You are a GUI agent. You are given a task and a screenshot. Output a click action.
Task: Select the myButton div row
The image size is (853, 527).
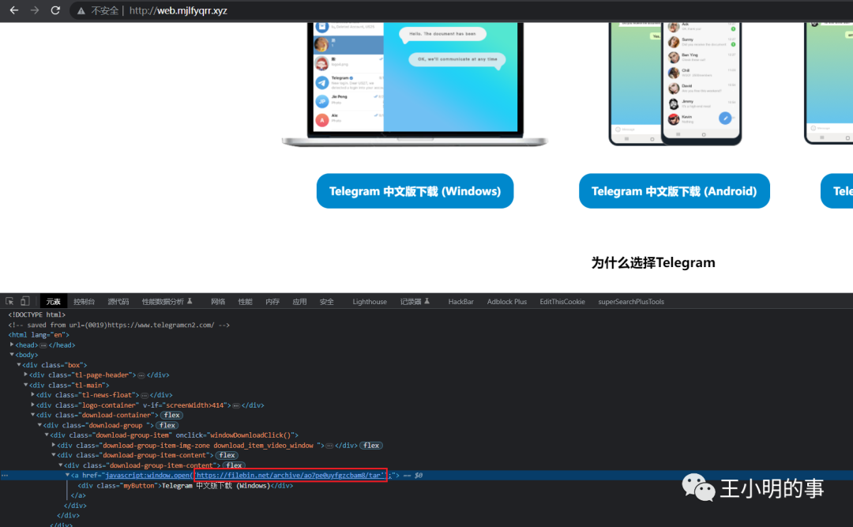(185, 486)
